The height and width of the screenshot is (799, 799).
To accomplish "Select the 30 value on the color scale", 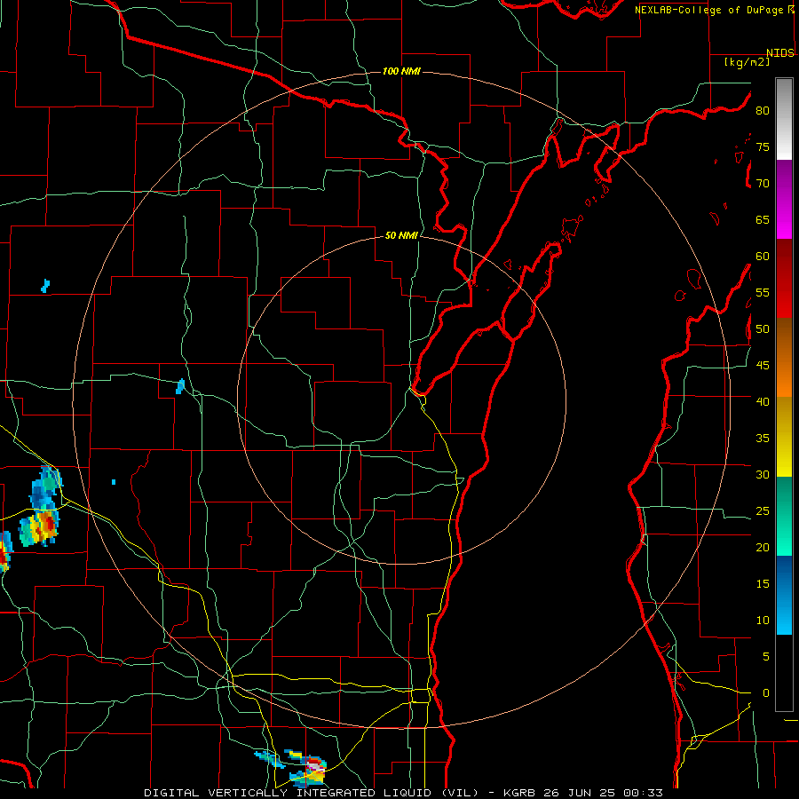I will (x=763, y=474).
